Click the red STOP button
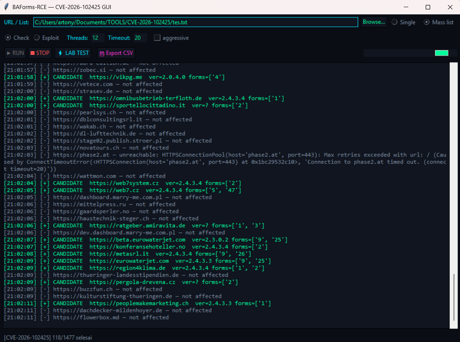460x342 pixels. coord(40,53)
